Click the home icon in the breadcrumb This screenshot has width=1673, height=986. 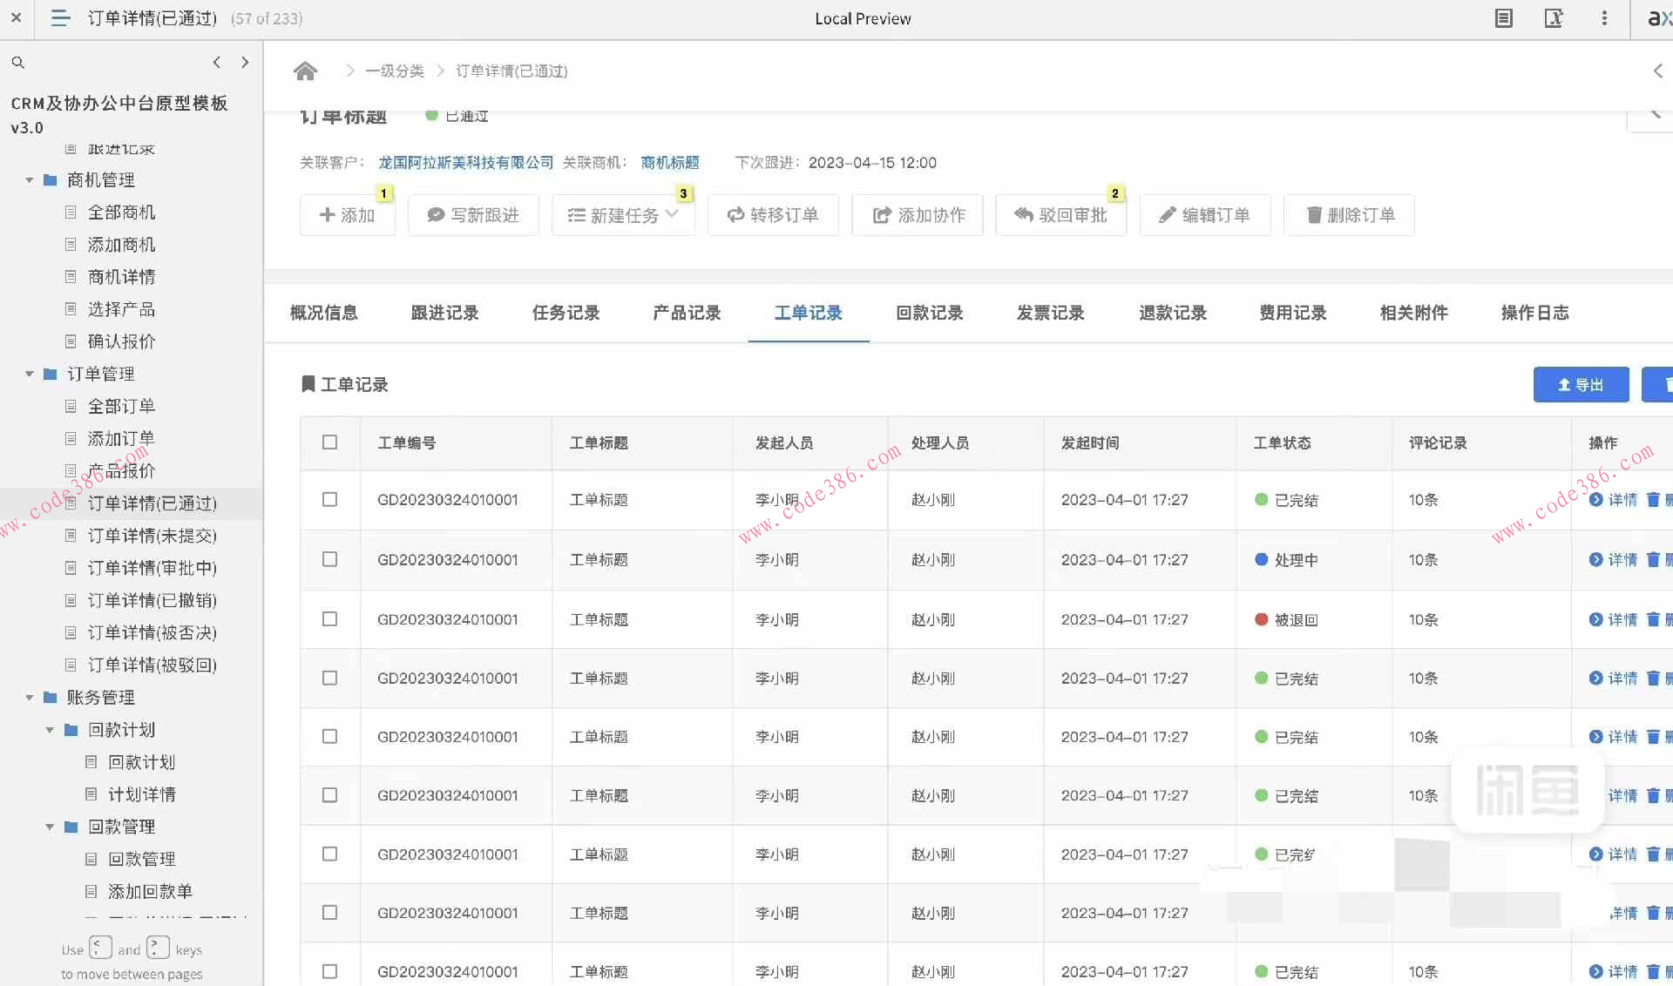click(305, 71)
